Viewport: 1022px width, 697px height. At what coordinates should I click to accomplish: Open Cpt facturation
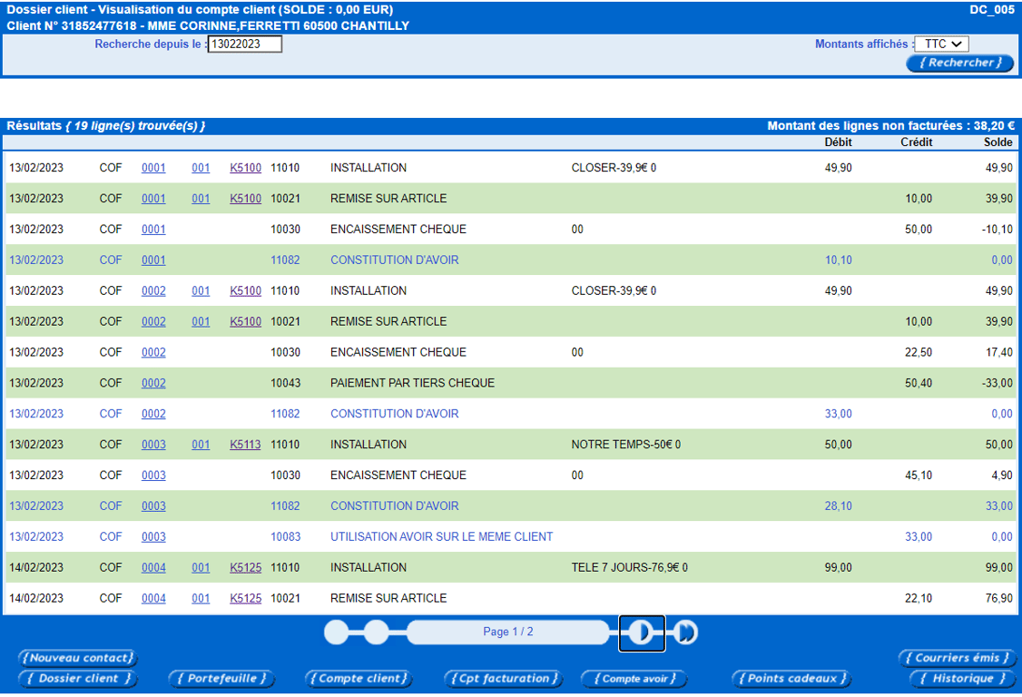click(x=503, y=678)
